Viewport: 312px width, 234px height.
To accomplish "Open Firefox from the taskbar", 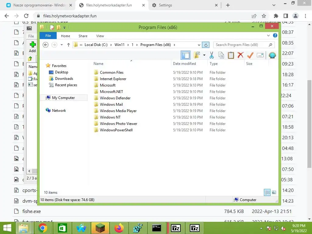I will click(x=119, y=228).
